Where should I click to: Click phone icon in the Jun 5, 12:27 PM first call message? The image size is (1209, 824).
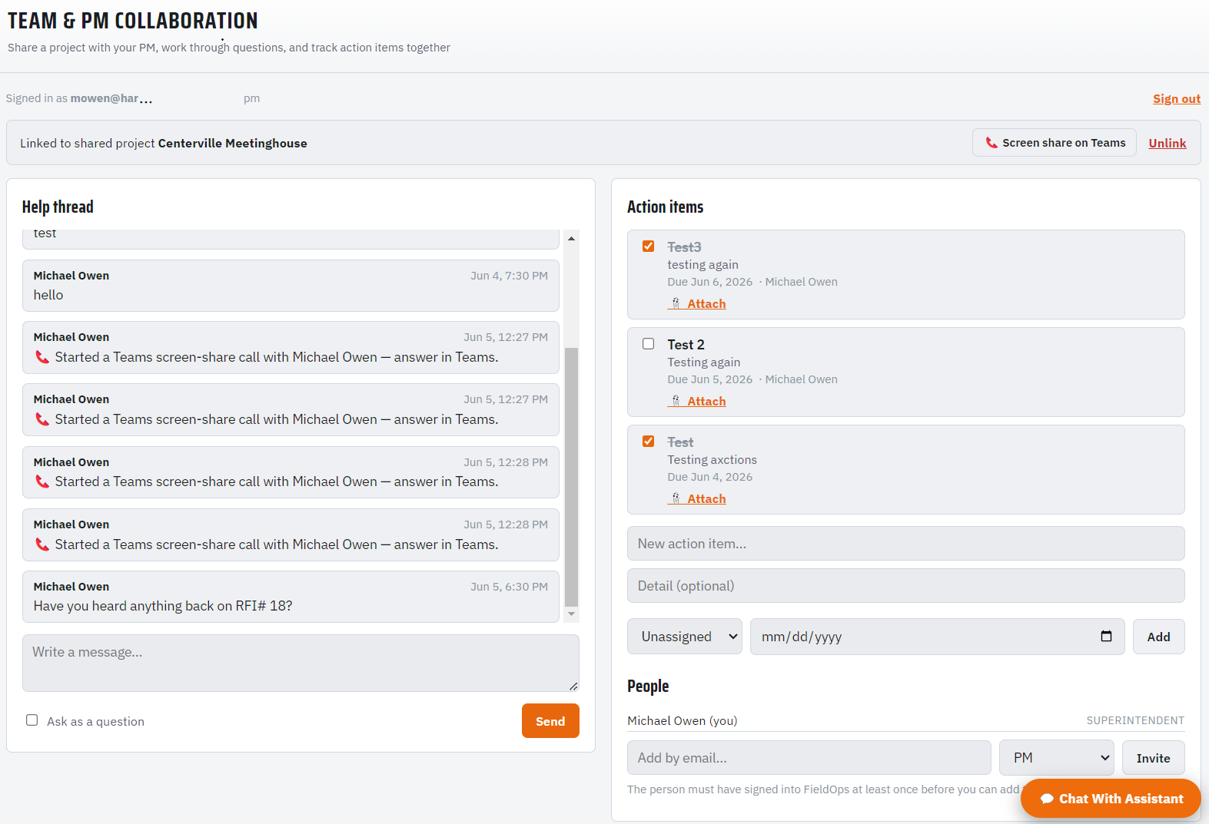point(42,357)
